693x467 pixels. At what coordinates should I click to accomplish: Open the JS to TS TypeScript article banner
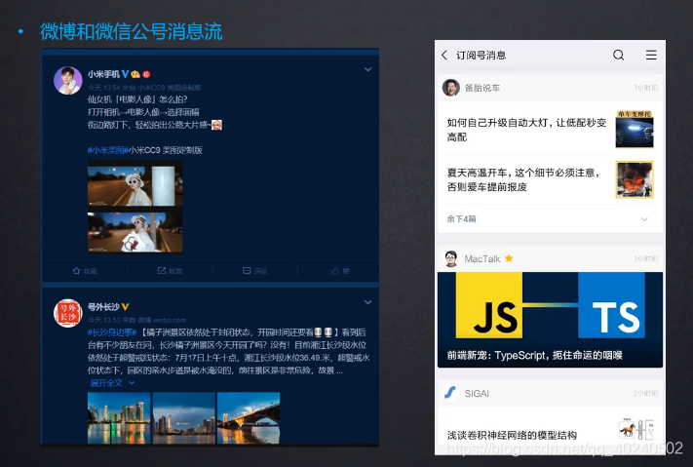pos(550,319)
